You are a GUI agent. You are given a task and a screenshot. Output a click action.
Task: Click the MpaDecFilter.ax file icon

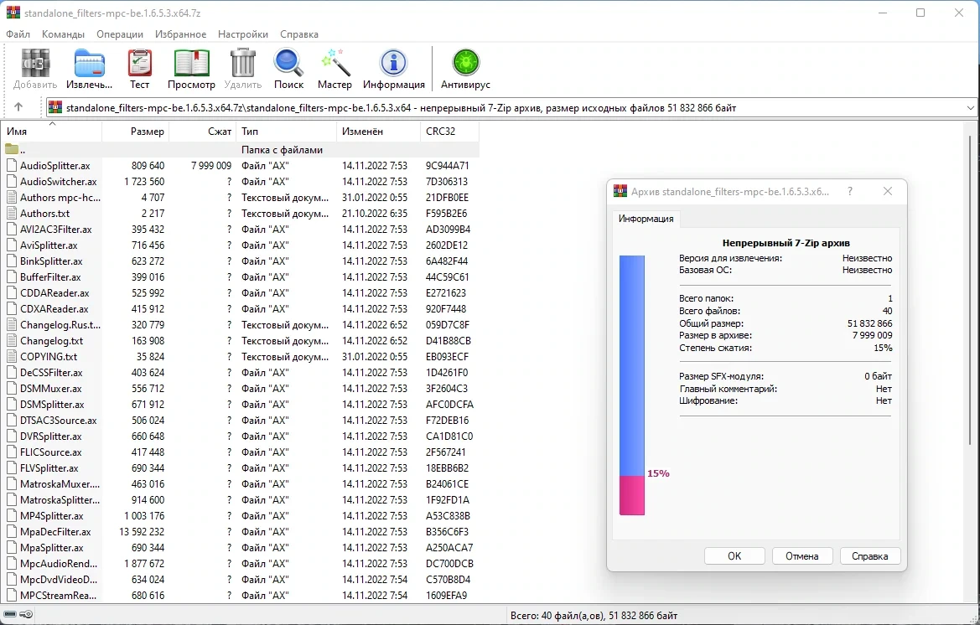11,532
